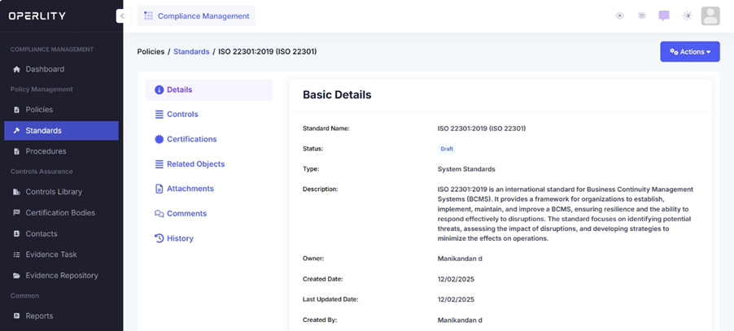Viewport: 734px width, 331px height.
Task: Toggle the light/dark theme sun icon
Action: 688,15
